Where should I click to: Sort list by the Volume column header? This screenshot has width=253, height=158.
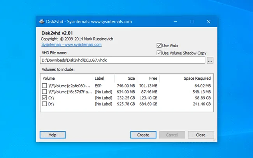click(x=67, y=79)
